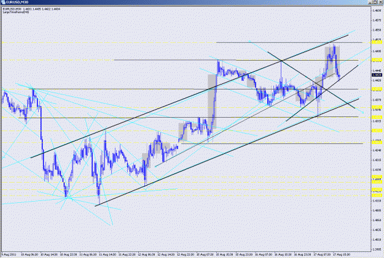
Task: Click the EURUSD,M30 title bar text
Action: point(17,2)
